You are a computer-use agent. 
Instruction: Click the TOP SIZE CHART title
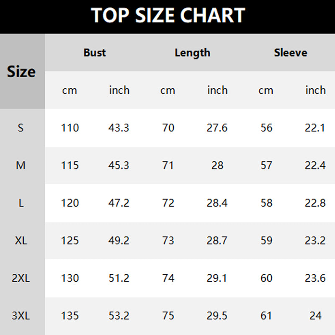click(x=167, y=16)
